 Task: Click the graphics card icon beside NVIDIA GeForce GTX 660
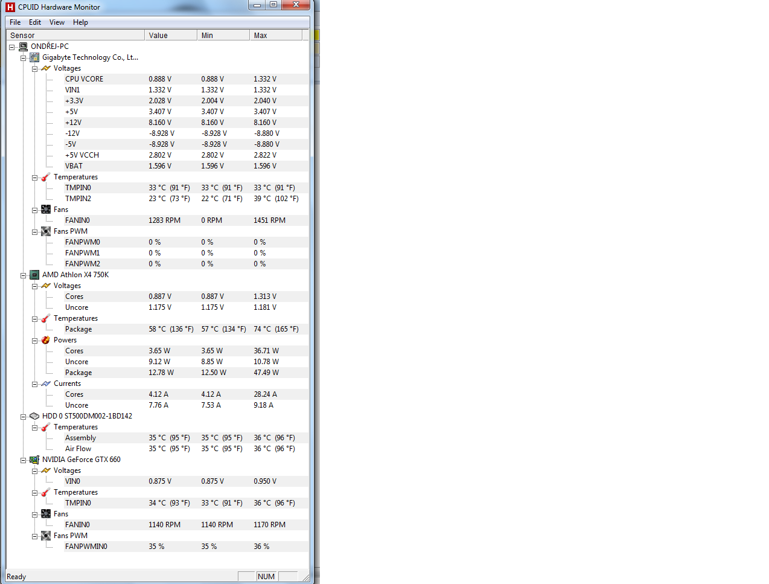click(34, 460)
